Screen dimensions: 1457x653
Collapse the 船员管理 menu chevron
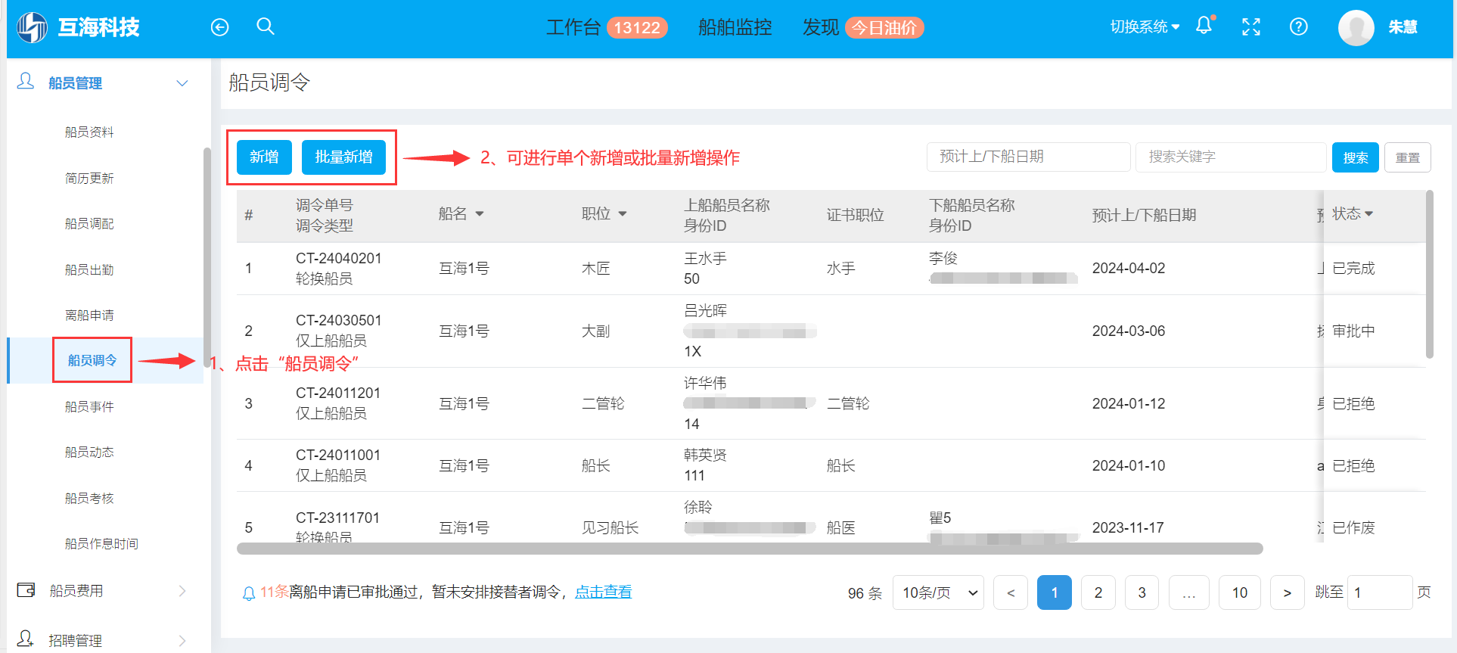[182, 83]
